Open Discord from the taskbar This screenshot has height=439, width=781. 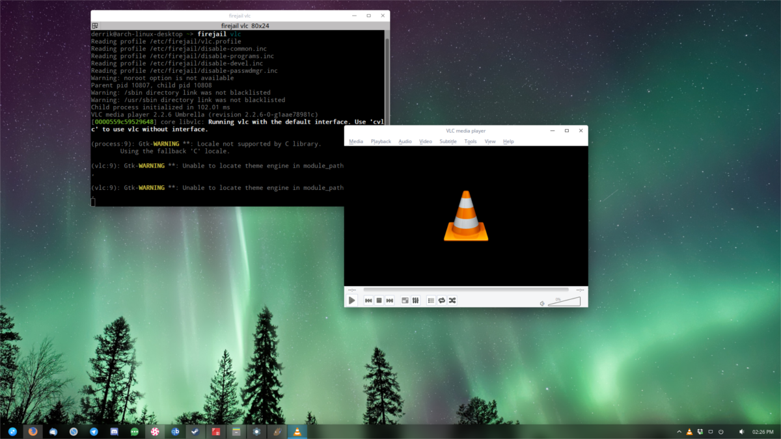point(114,431)
